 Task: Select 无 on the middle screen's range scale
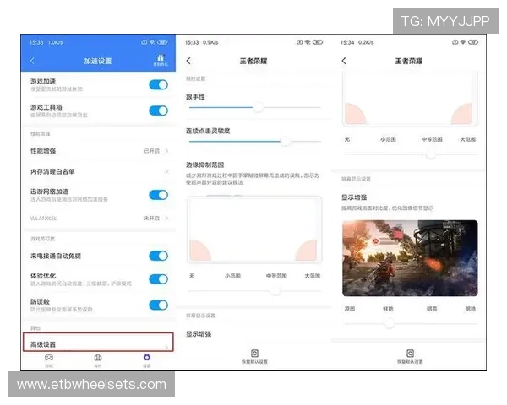point(192,276)
